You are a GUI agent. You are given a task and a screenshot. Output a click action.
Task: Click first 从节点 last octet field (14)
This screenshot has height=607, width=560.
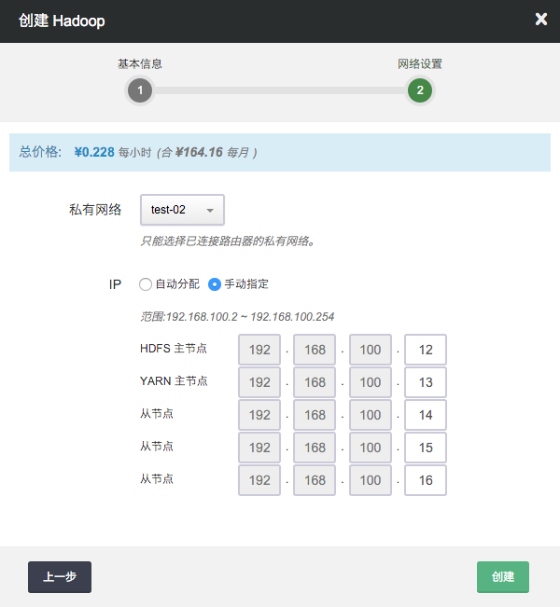pyautogui.click(x=426, y=415)
